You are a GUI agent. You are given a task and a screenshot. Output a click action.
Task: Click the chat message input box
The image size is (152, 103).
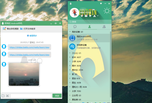31,96
